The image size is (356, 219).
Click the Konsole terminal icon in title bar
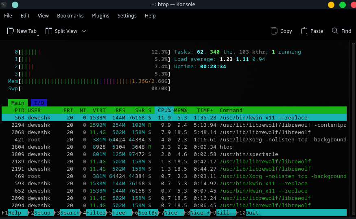point(3,4)
